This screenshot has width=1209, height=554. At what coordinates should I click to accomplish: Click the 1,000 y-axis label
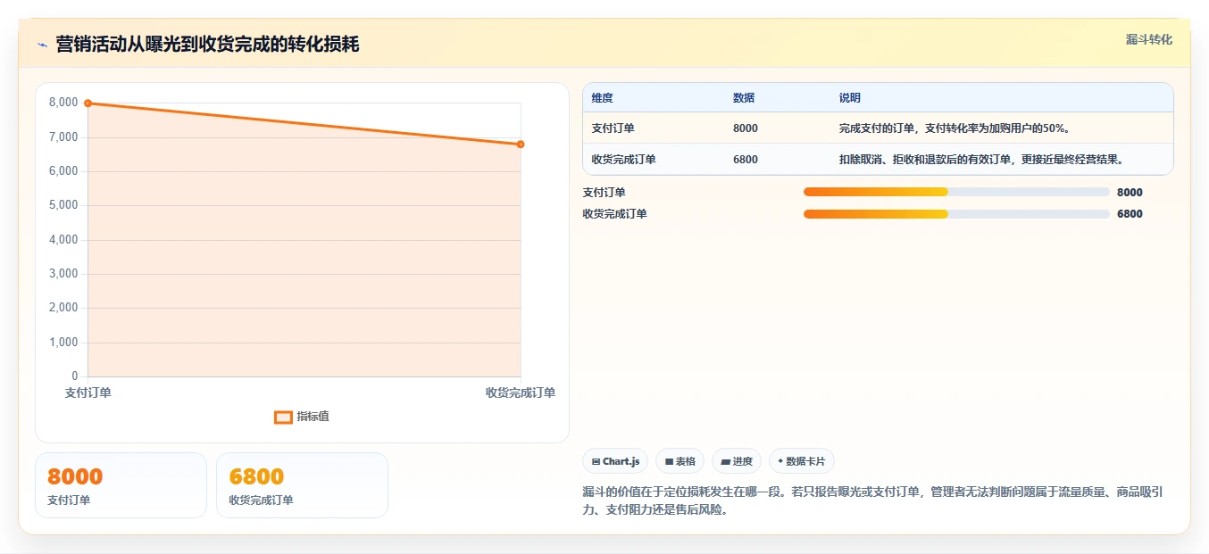[x=63, y=343]
